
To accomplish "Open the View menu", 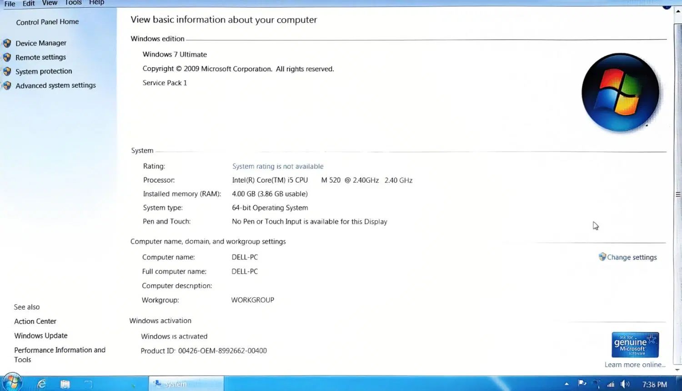I will tap(50, 3).
